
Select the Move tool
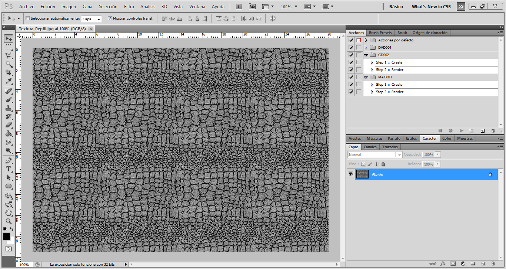tap(9, 38)
